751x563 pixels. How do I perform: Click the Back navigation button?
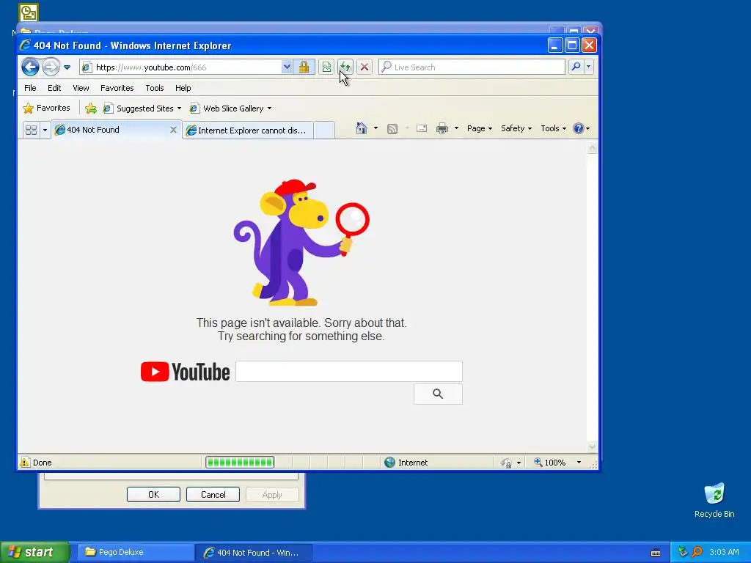point(30,67)
